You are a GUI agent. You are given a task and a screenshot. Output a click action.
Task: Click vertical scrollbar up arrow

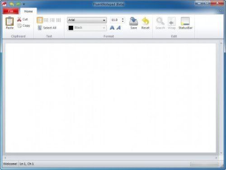[221, 43]
